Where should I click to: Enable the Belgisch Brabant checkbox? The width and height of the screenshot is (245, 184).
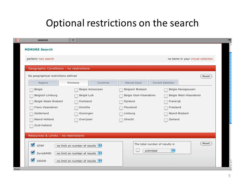pyautogui.click(x=121, y=90)
